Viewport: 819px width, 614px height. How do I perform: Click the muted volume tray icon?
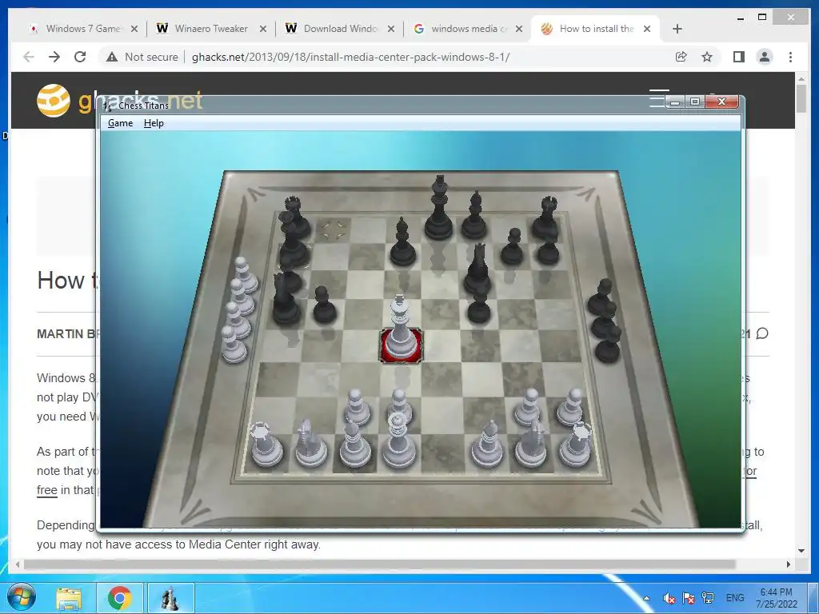pos(669,598)
